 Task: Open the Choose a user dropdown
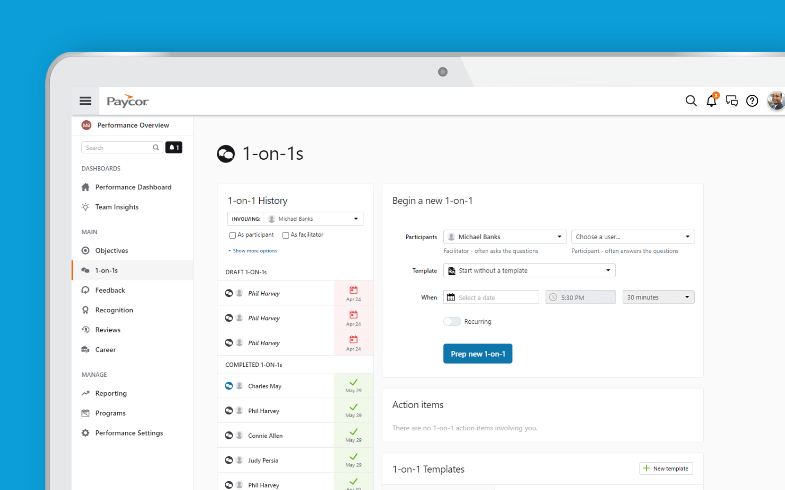(633, 237)
